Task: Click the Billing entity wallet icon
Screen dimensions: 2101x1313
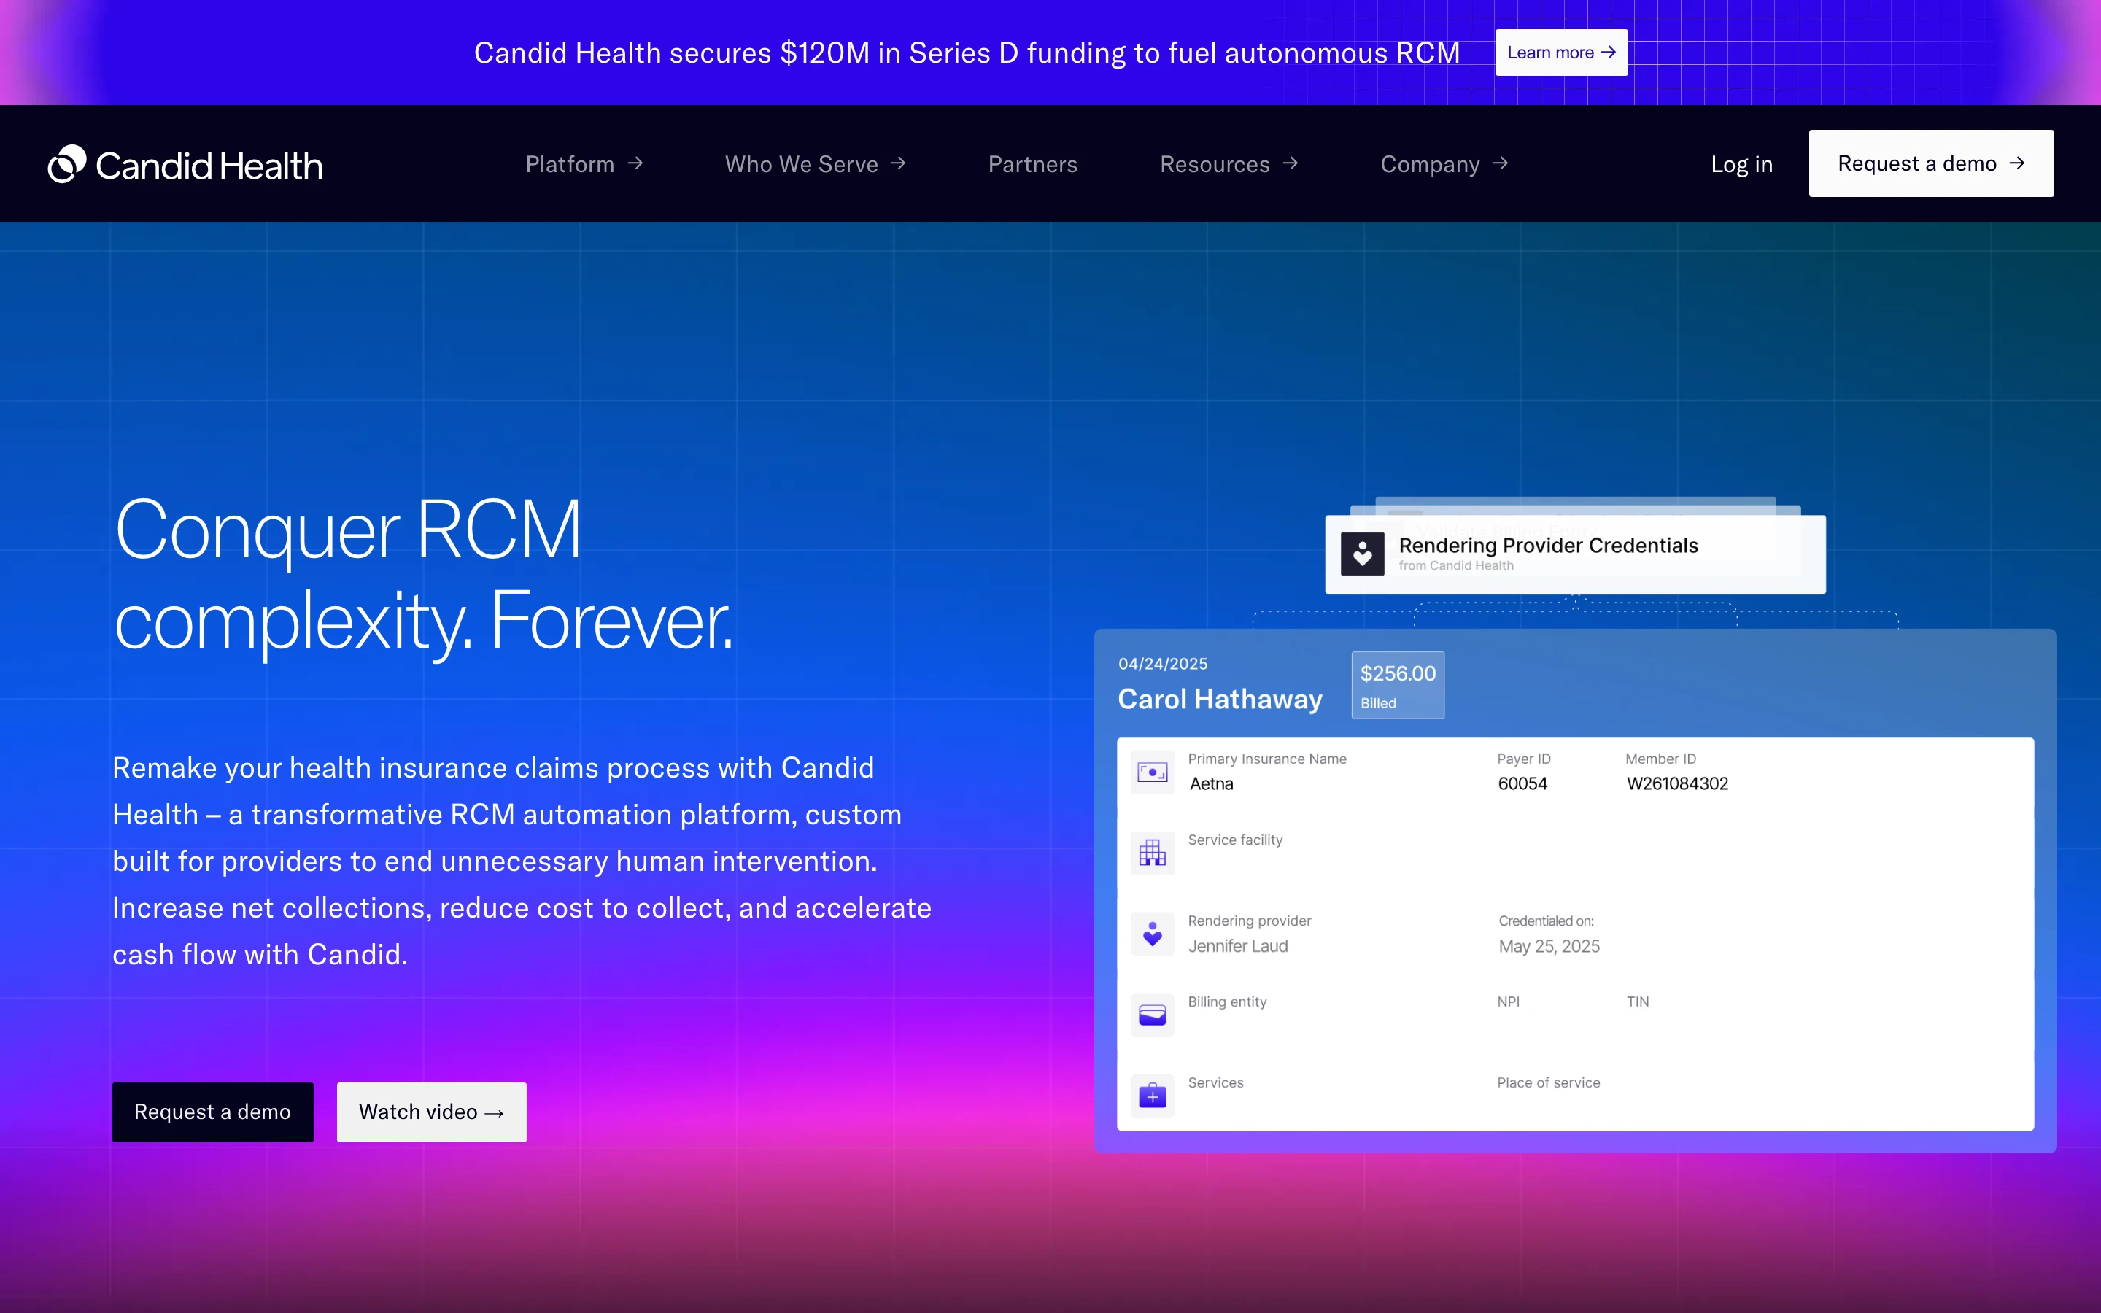Action: pos(1152,1014)
